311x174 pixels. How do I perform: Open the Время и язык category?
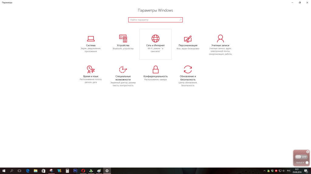pos(91,75)
